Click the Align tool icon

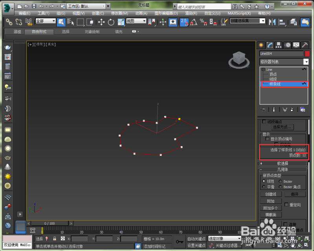coord(282,22)
